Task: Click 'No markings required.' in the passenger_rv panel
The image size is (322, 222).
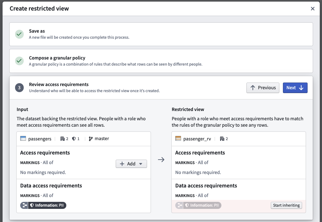Action: pos(198,172)
